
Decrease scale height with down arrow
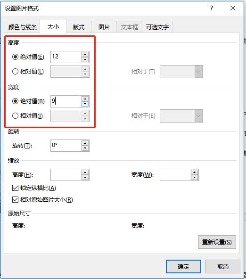pos(85,177)
